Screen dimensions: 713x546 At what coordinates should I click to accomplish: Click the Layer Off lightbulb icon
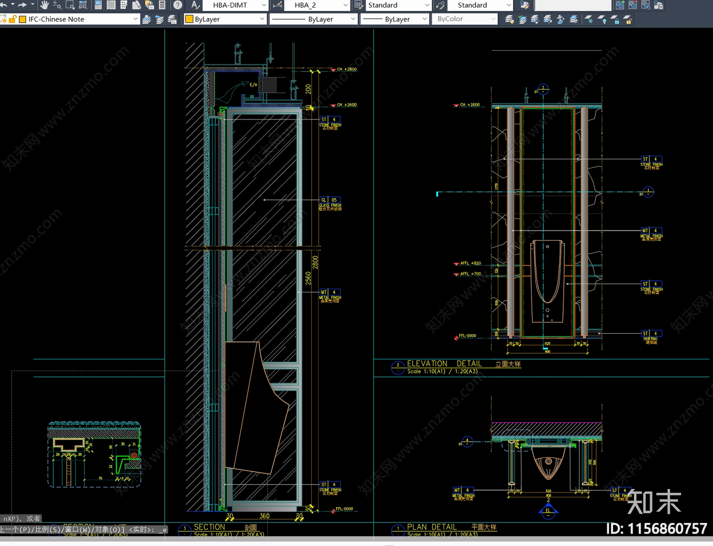(602, 19)
